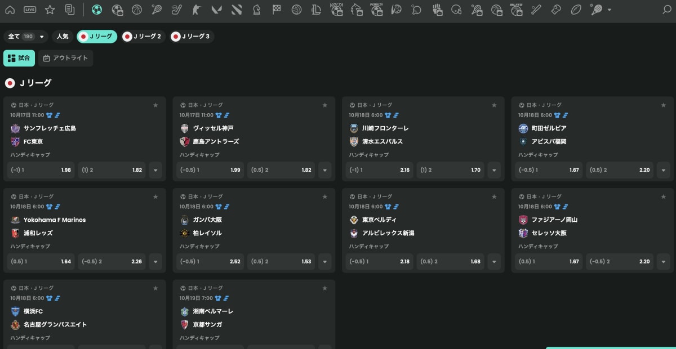Open 湘南ベルマーレ team name in match card
The height and width of the screenshot is (349, 676).
pyautogui.click(x=213, y=311)
